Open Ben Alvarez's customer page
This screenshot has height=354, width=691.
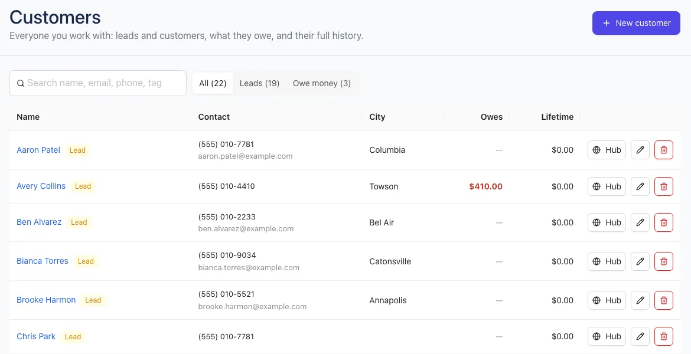tap(39, 222)
